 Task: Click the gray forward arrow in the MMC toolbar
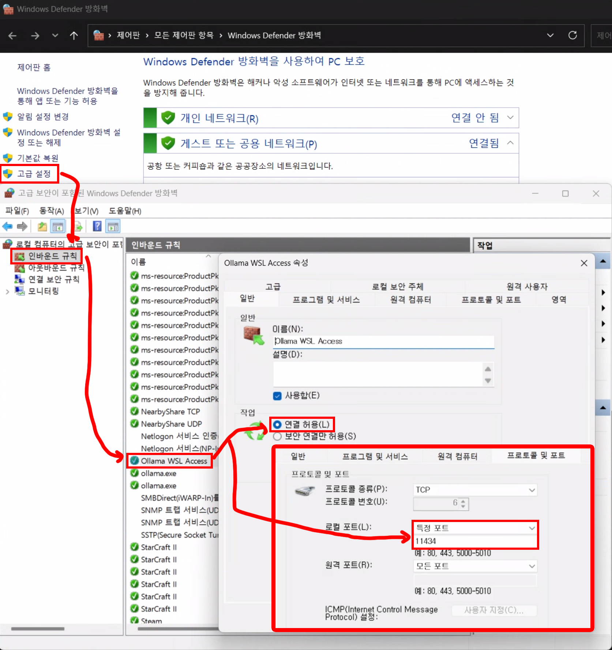(x=22, y=227)
